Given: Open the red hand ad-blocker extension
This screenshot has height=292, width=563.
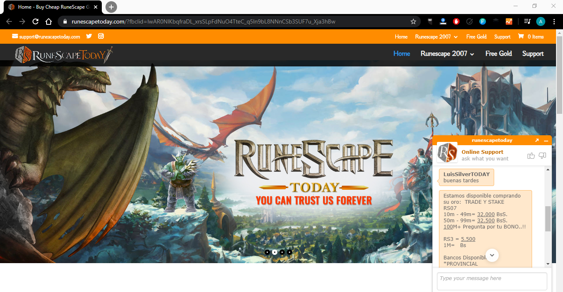Looking at the screenshot, I should tap(456, 21).
